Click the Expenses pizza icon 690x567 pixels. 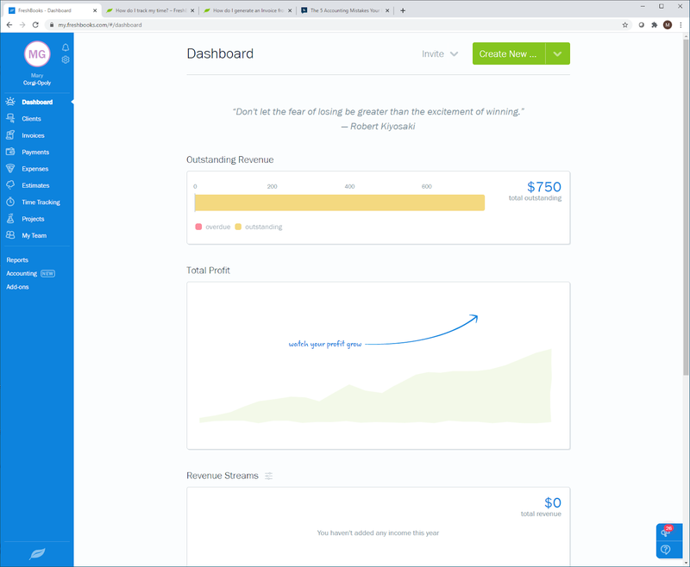[x=10, y=168]
